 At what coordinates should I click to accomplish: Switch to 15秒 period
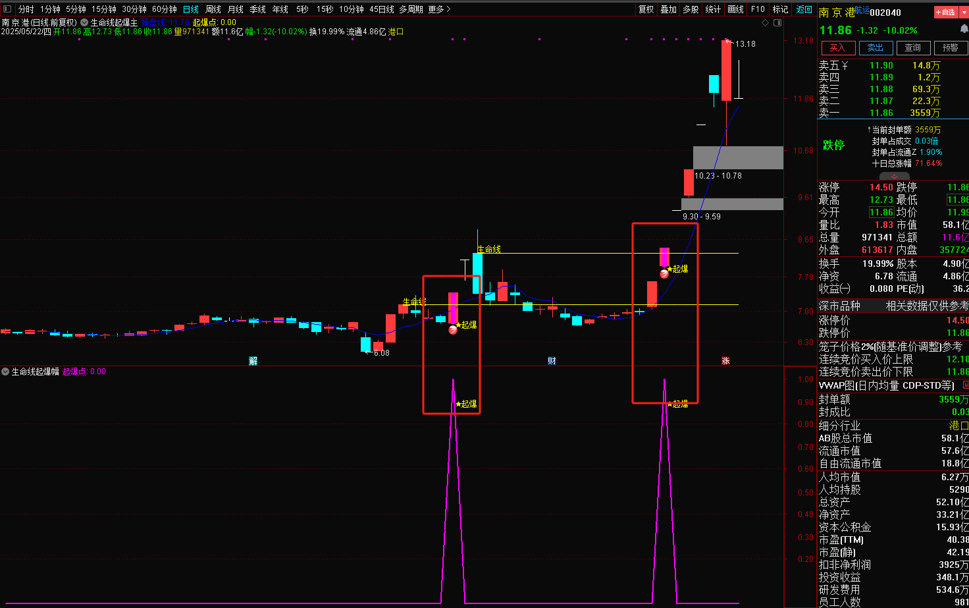pos(325,9)
